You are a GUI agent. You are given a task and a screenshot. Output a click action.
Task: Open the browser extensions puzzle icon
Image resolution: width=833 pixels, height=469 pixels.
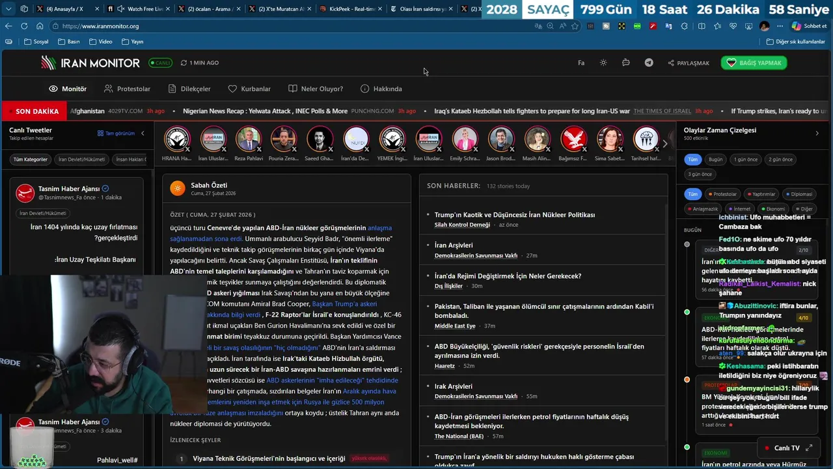(684, 26)
